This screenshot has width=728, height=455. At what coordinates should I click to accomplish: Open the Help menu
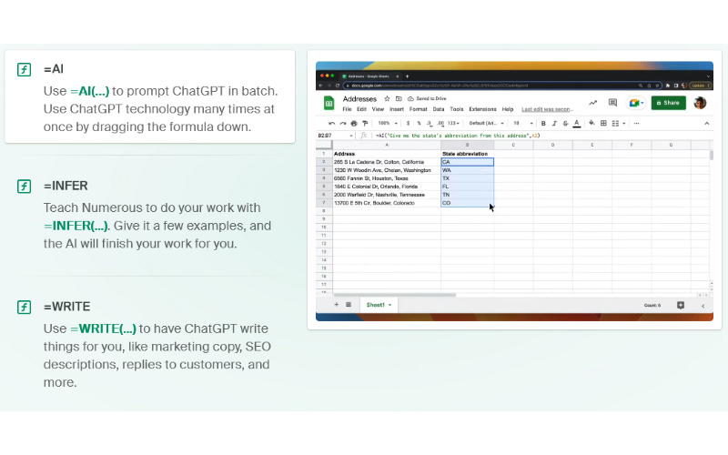(x=508, y=109)
